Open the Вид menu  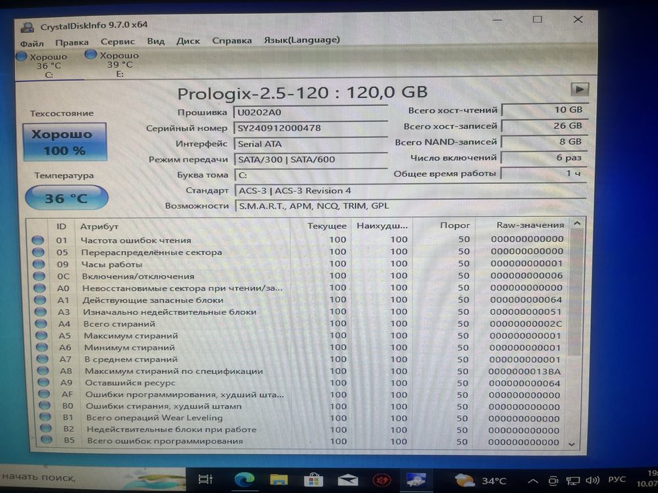[156, 41]
